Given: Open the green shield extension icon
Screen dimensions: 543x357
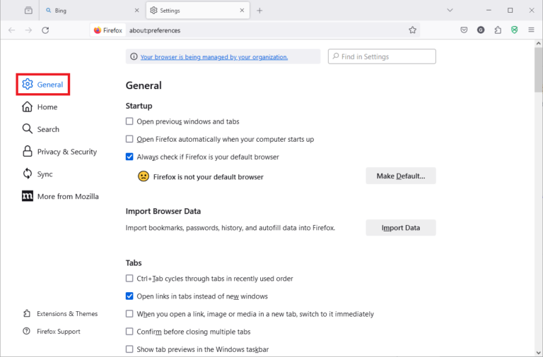Looking at the screenshot, I should click(x=515, y=30).
